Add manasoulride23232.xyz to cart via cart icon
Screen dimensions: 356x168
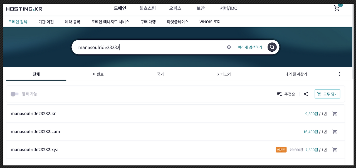(335, 150)
